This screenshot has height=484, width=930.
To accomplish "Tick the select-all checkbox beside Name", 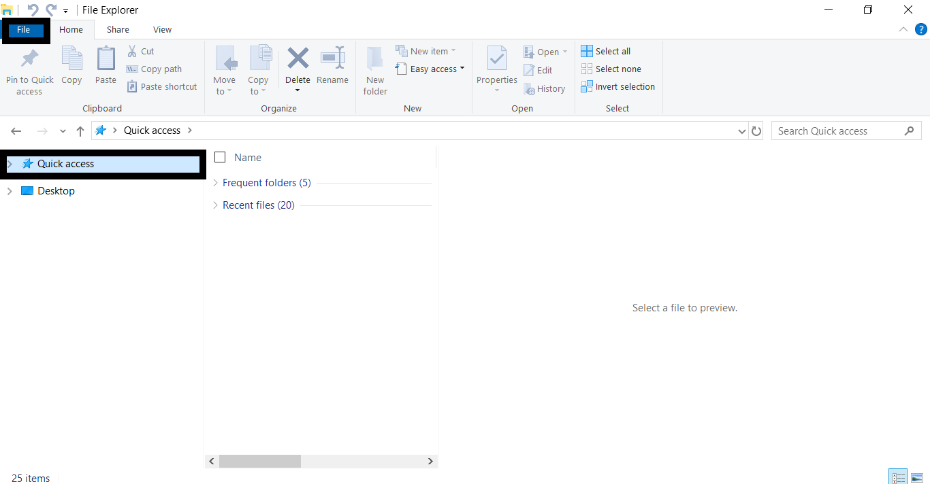I will (220, 157).
